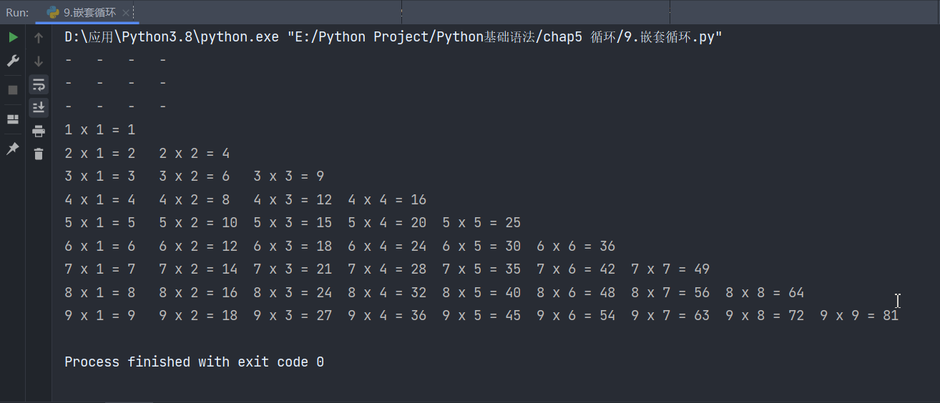The width and height of the screenshot is (940, 403).
Task: Click the Run panel label
Action: [x=17, y=12]
